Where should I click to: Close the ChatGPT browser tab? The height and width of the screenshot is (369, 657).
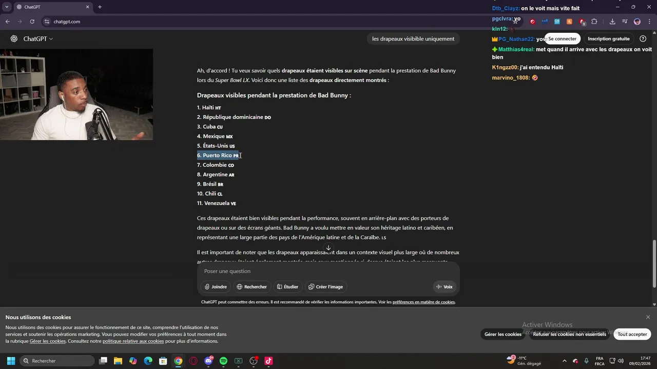tap(87, 7)
